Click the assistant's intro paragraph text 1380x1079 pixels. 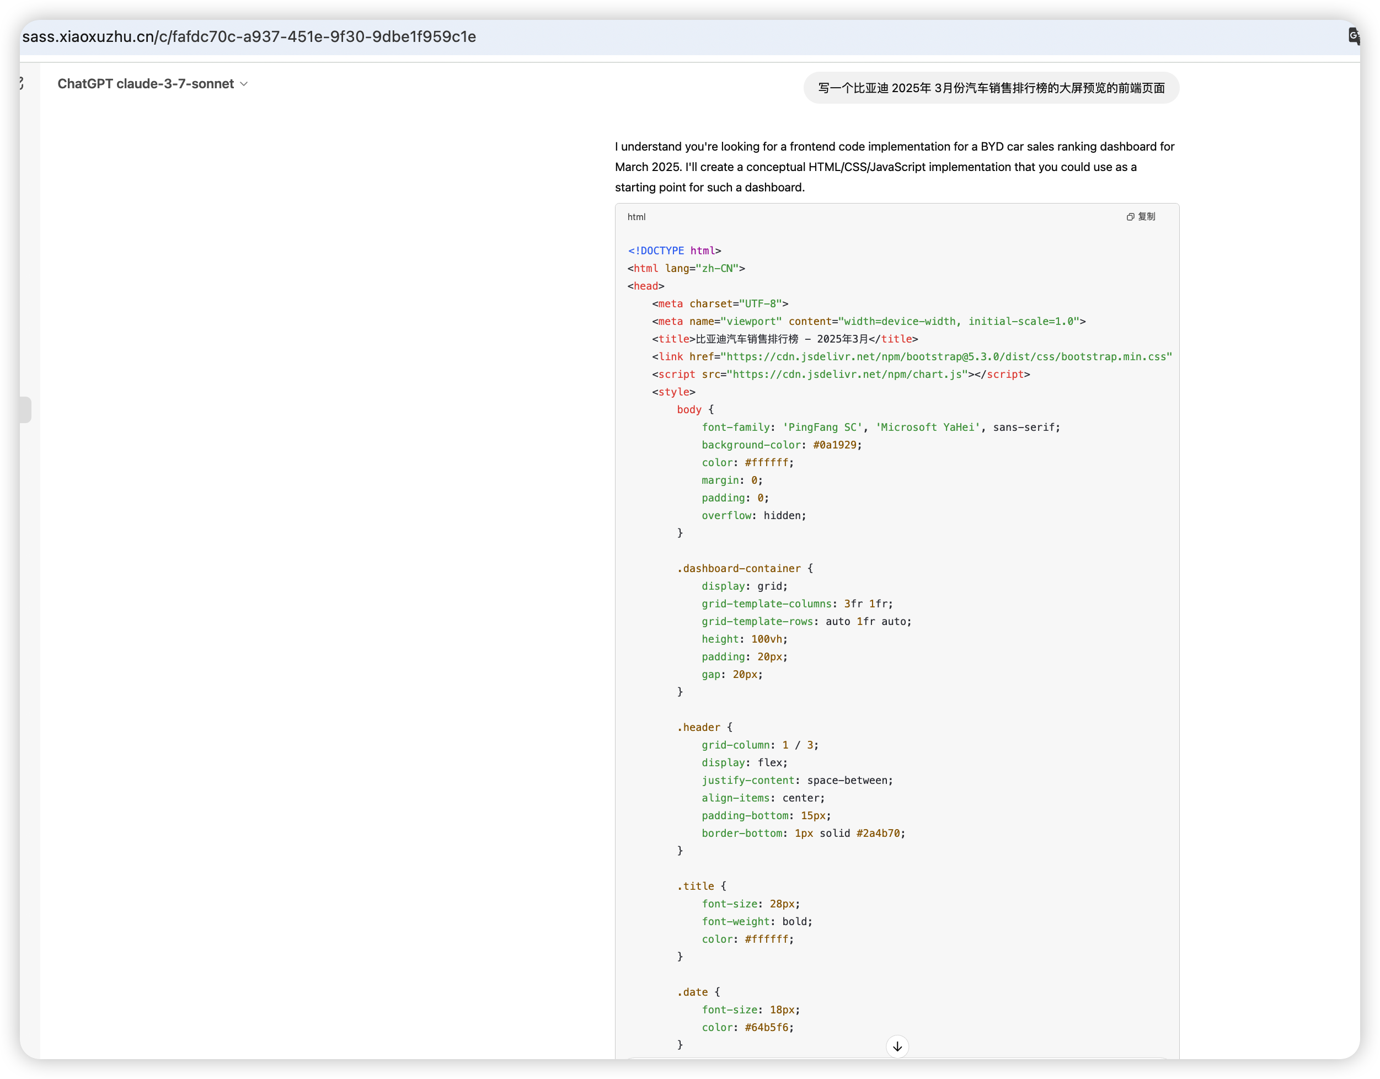[x=894, y=167]
